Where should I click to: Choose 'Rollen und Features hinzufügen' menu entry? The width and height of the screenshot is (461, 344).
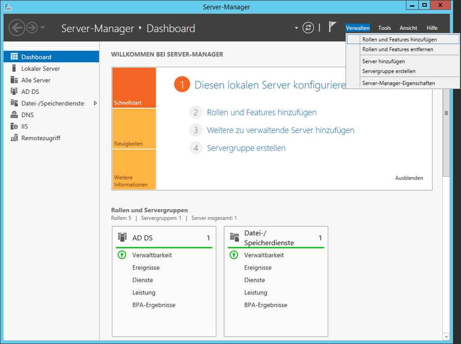click(x=403, y=40)
